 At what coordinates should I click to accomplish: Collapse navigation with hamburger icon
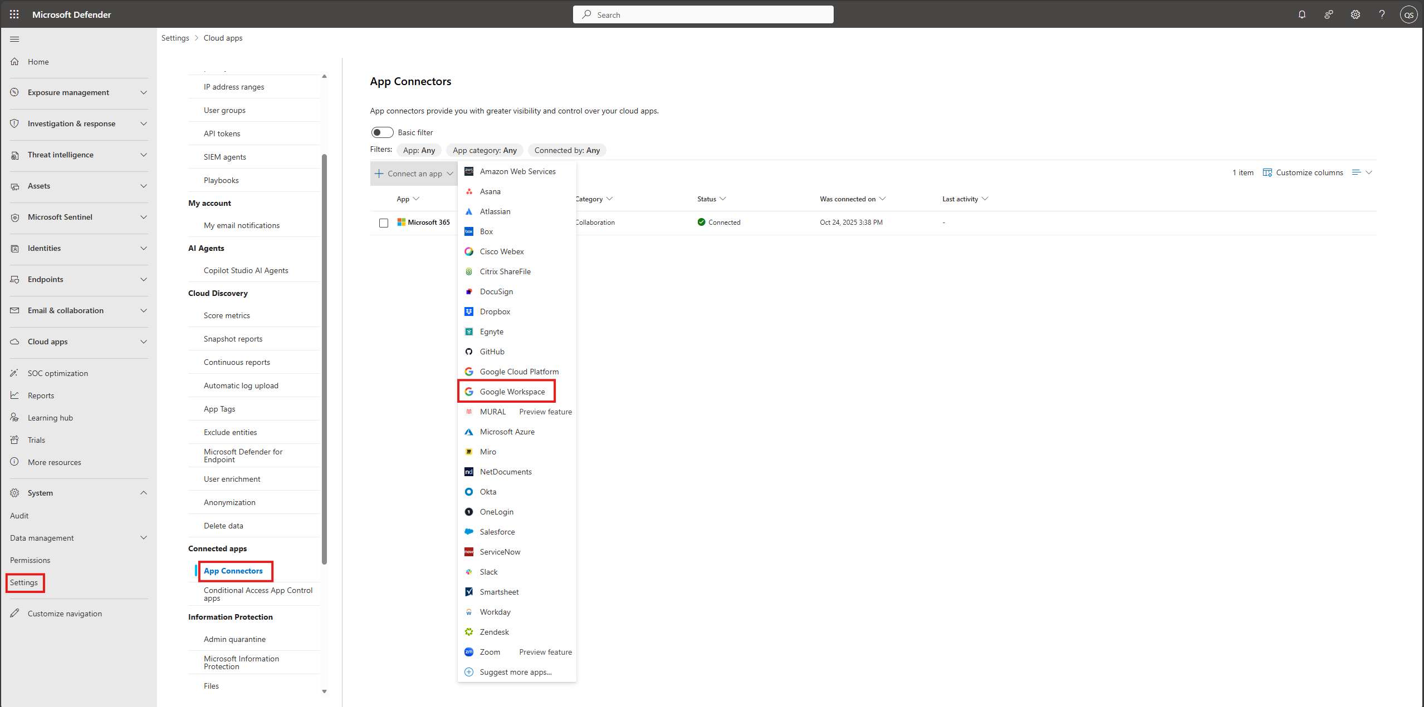pos(14,39)
